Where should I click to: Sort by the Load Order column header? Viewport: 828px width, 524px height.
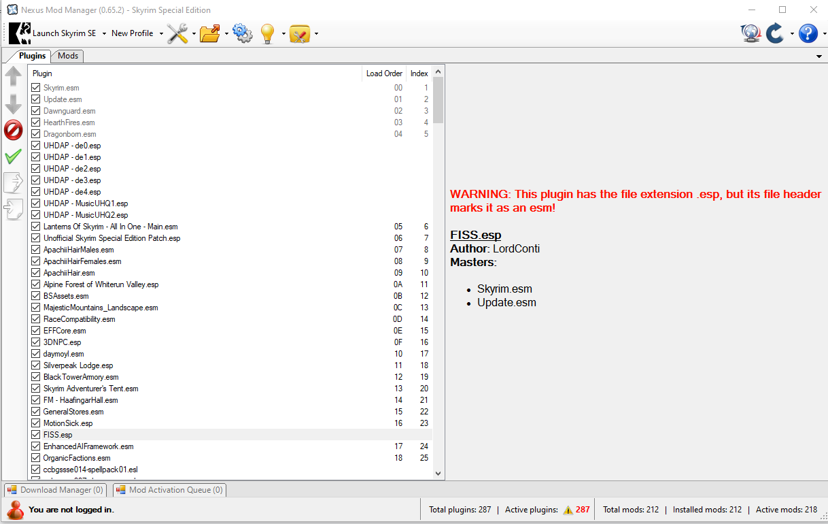click(x=384, y=73)
